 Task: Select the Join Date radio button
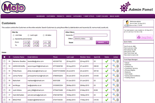(x=14, y=35)
